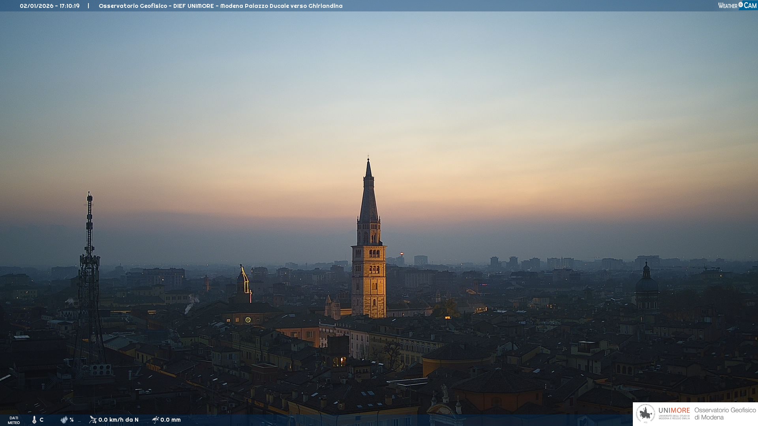This screenshot has width=758, height=426.
Task: Click the rain umbrella precipitation icon
Action: click(x=155, y=420)
